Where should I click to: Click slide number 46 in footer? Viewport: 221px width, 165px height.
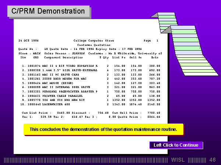tap(212, 160)
